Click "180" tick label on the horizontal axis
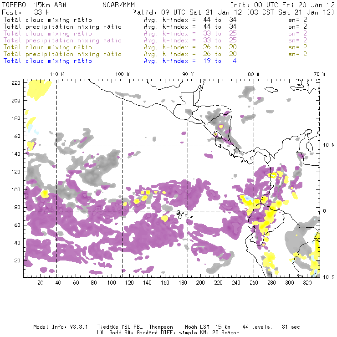This screenshot has height=337, width=337. pyautogui.click(x=183, y=283)
